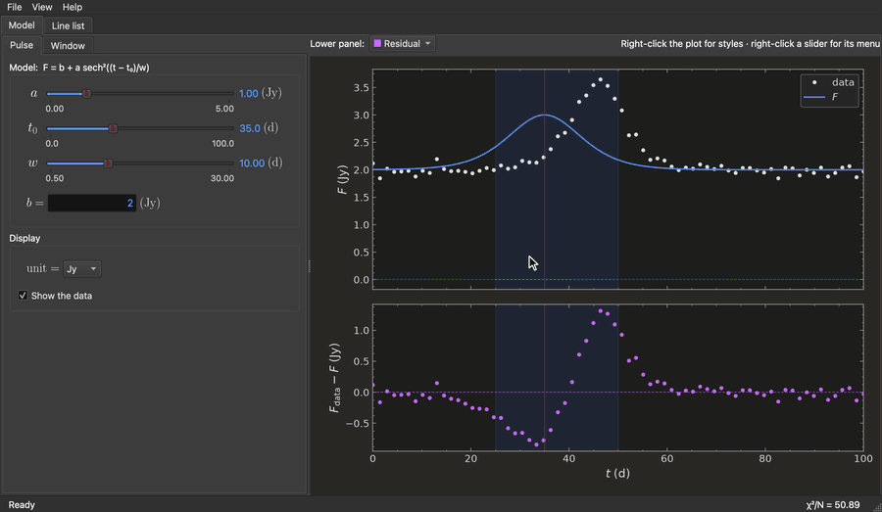Click the data entry in the plot legend
The image size is (882, 512).
point(832,82)
